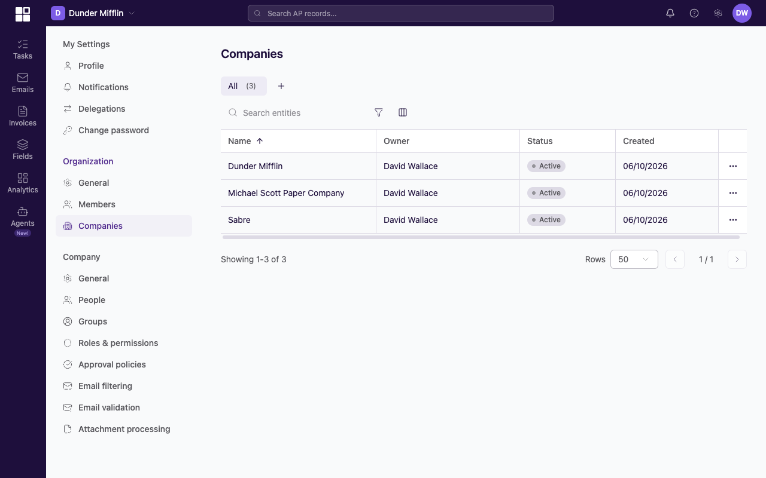Click Active status badge in Sabre row
Screen dimensions: 766x478
546,220
